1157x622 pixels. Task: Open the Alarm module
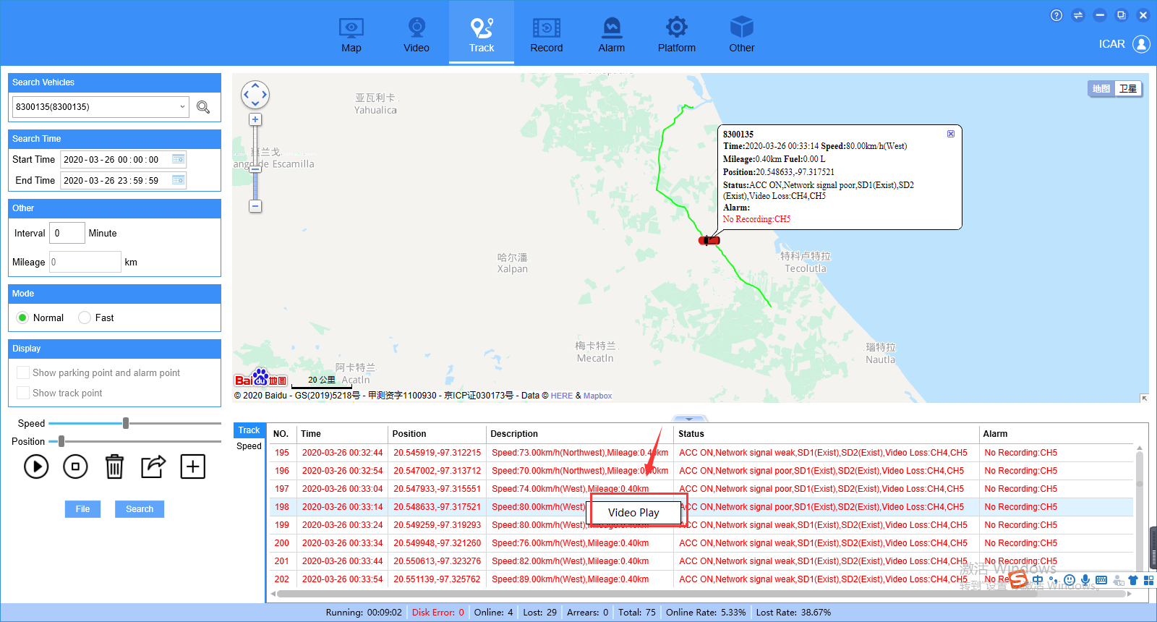[x=612, y=35]
